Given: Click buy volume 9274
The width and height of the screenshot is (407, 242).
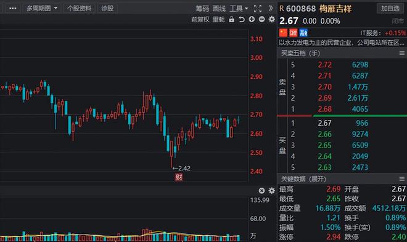Looking at the screenshot, I should click(x=360, y=134).
